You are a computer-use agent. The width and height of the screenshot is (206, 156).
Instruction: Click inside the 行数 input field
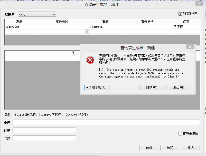coord(44,138)
